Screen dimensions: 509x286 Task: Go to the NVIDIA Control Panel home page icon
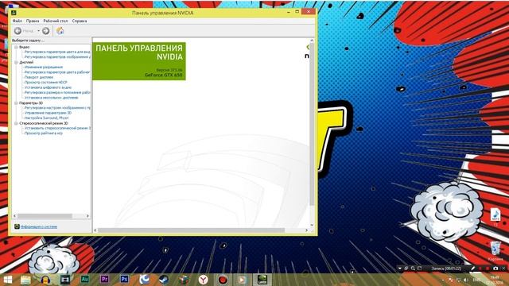pyautogui.click(x=60, y=31)
